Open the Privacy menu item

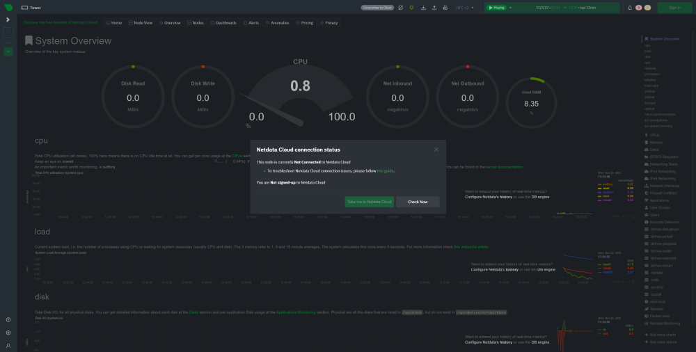click(x=329, y=23)
